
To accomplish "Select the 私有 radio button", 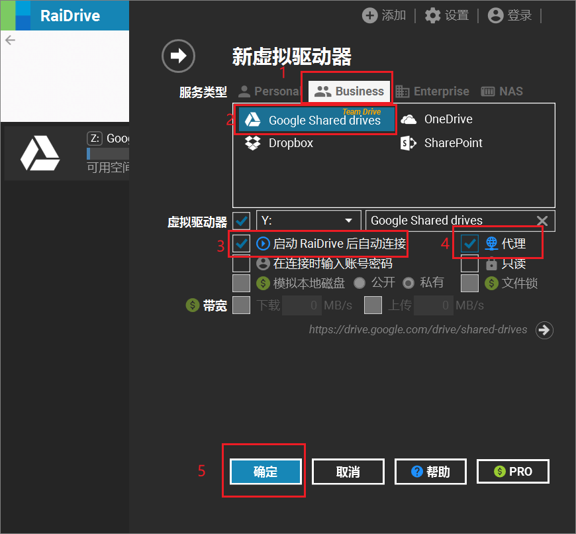I will point(408,283).
